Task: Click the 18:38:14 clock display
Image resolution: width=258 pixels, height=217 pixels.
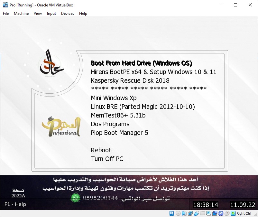Action: point(206,205)
